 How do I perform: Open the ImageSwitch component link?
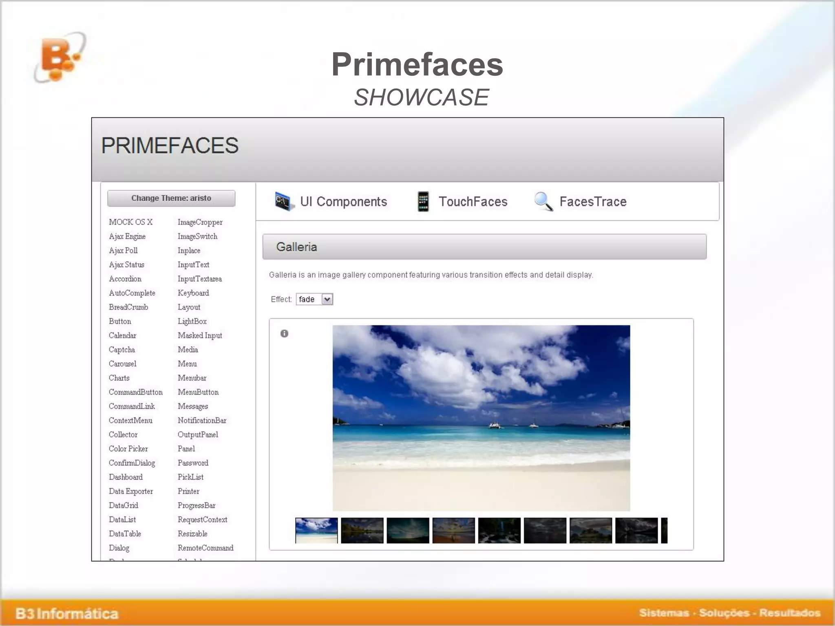click(x=197, y=236)
